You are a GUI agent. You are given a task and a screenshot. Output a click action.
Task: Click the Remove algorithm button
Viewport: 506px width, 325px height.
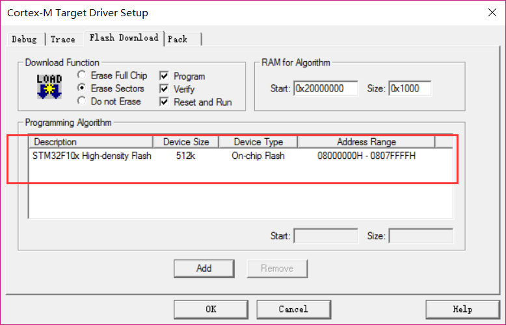[x=277, y=269]
